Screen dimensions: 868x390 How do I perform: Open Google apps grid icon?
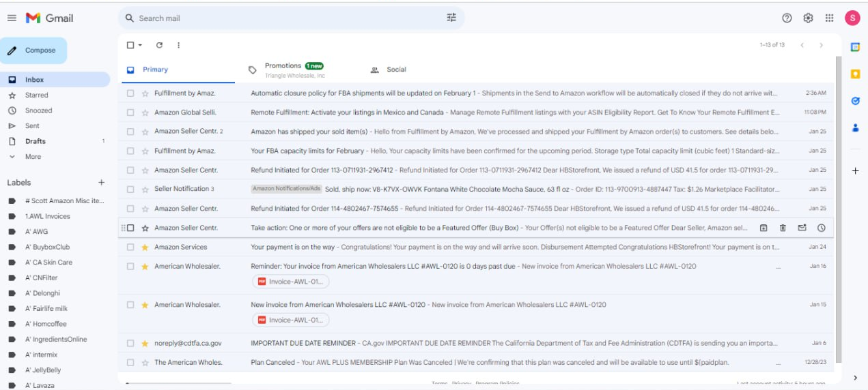[x=829, y=18]
